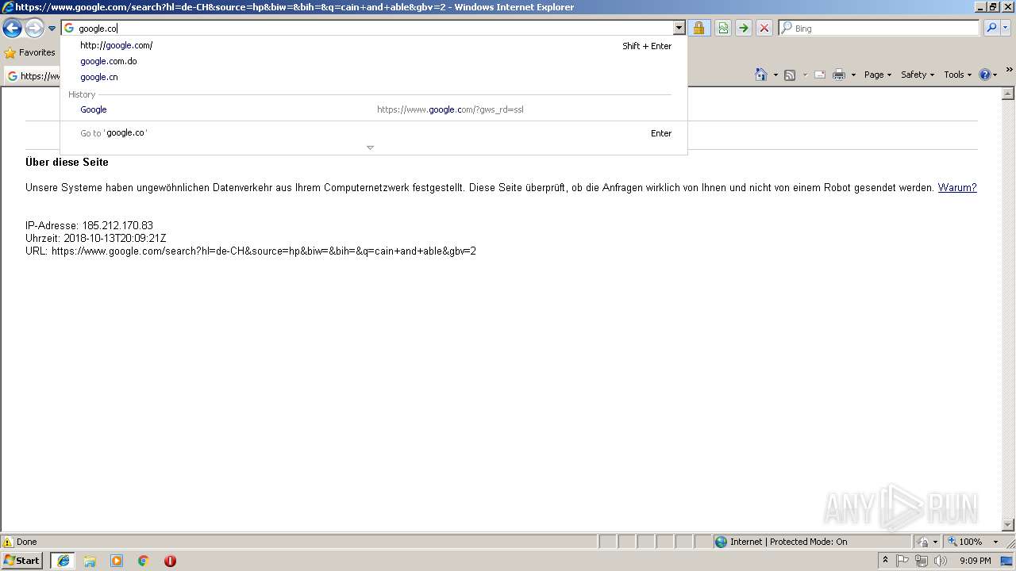Viewport: 1016px width, 571px height.
Task: Click the red Stop button
Action: pyautogui.click(x=764, y=28)
